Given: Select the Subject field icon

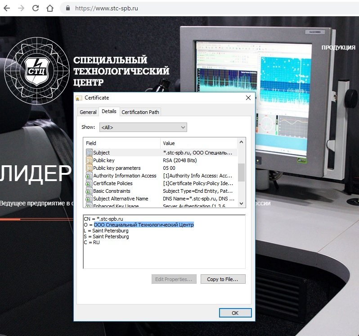Looking at the screenshot, I should point(89,152).
